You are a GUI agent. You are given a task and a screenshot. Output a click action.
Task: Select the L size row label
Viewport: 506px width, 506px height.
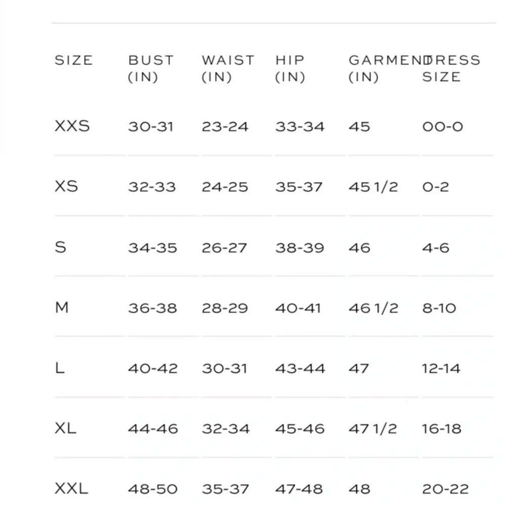click(x=60, y=368)
